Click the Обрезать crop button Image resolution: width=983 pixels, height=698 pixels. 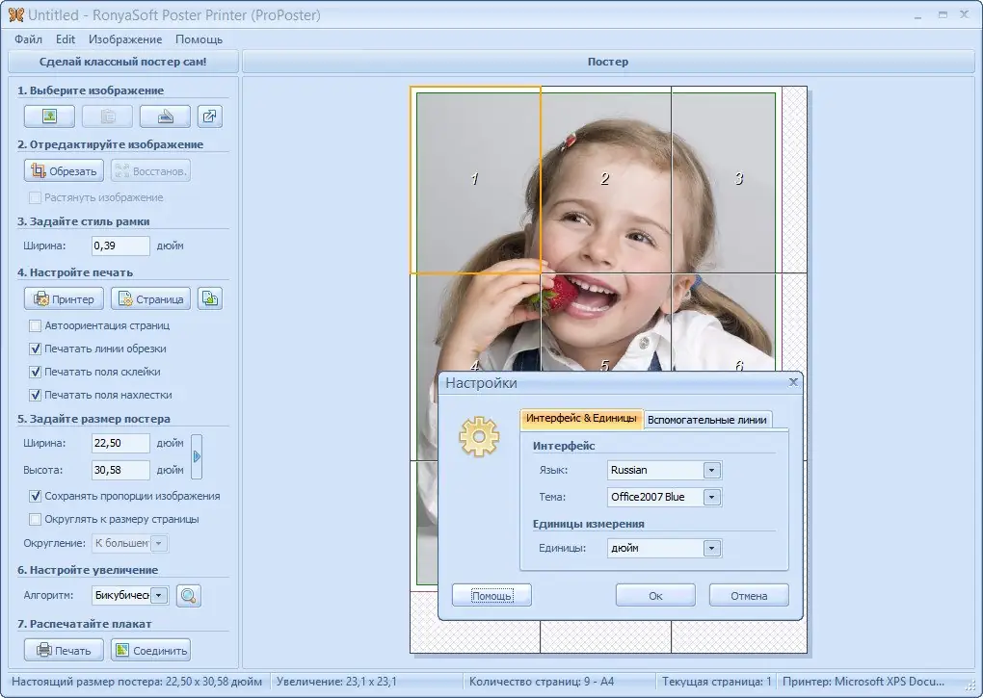point(64,171)
